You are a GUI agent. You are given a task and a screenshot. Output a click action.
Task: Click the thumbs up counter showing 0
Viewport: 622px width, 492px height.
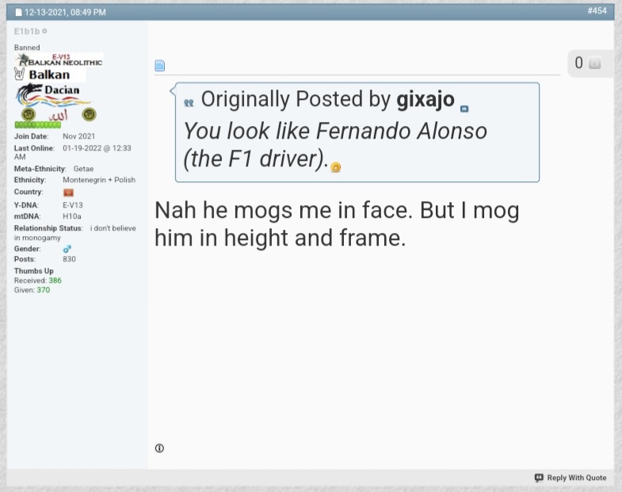coord(578,63)
